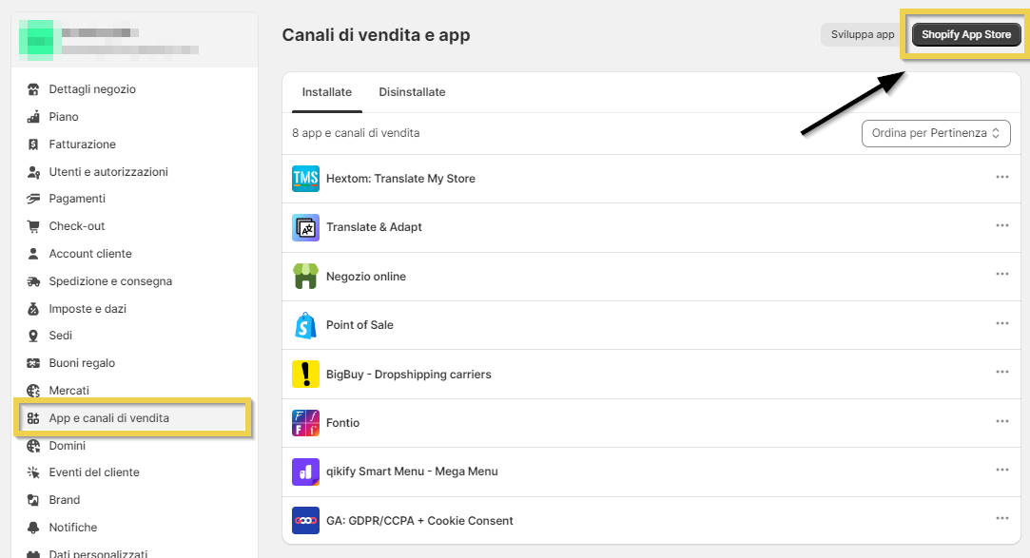The image size is (1030, 558).
Task: Open more actions for Translate & Adapt
Action: click(1001, 225)
